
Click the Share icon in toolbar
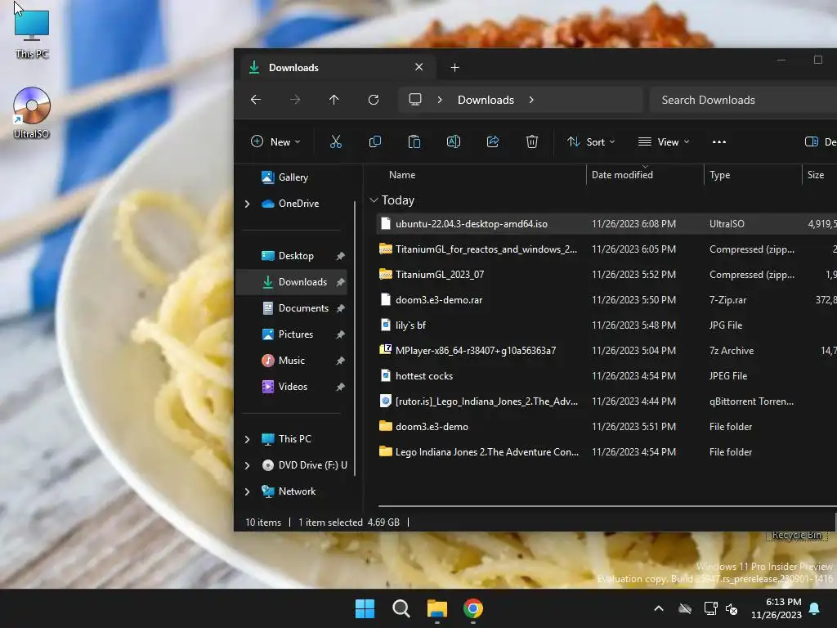[493, 141]
